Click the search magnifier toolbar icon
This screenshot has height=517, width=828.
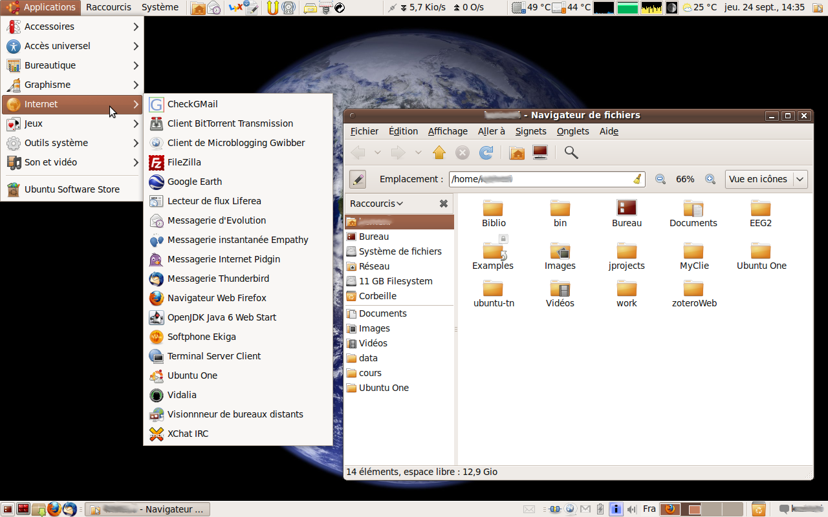[571, 153]
